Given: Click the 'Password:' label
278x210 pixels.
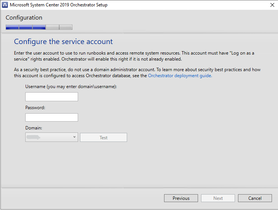Looking at the screenshot, I should pyautogui.click(x=35, y=108).
